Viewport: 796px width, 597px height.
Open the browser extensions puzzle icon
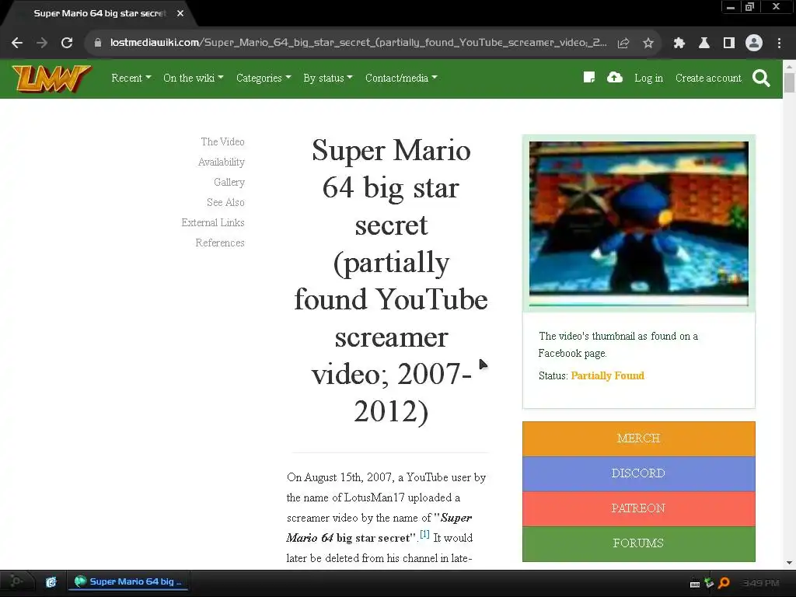click(x=679, y=44)
